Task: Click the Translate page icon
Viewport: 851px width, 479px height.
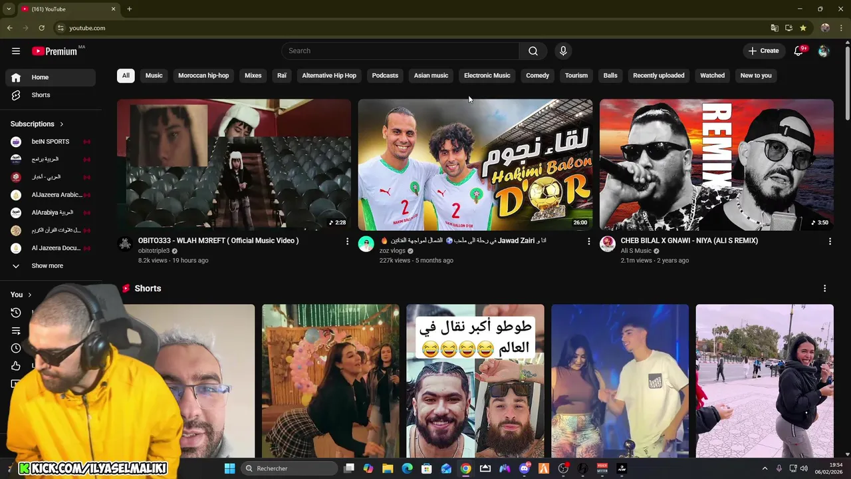Action: [x=775, y=28]
